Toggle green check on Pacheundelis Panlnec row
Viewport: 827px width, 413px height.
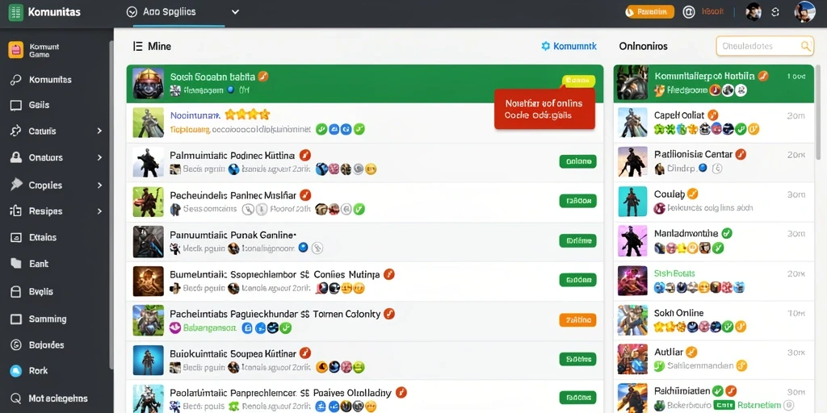click(359, 209)
